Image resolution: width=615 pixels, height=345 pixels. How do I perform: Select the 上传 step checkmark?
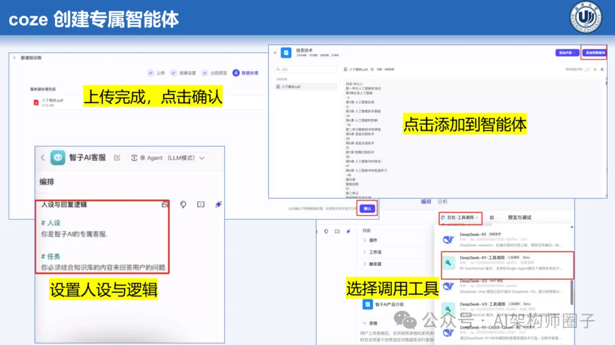coord(150,73)
